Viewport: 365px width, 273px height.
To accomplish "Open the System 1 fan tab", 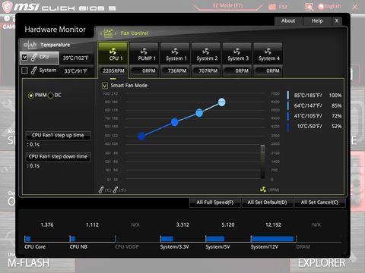I will (x=175, y=53).
